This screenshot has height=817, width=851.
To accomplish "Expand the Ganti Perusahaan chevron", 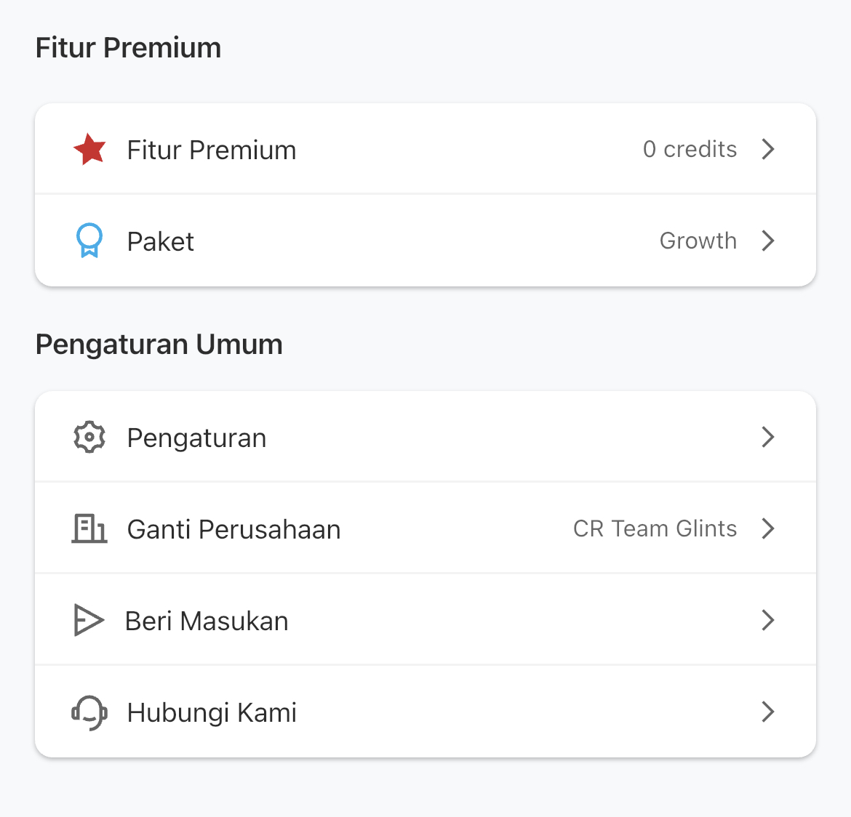I will coord(768,528).
